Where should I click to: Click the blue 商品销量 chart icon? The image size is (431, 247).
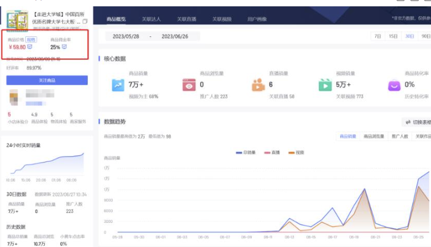click(118, 85)
